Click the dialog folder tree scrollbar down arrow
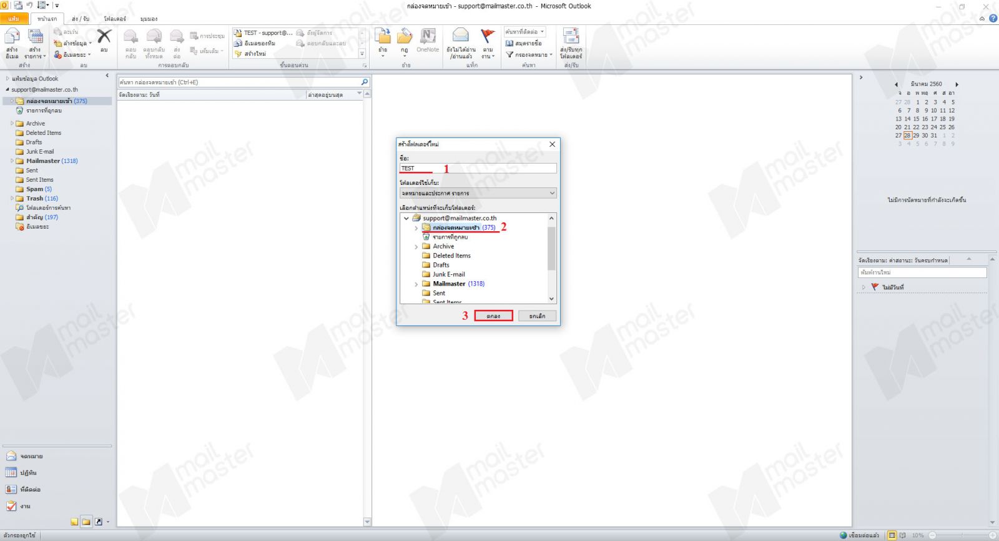999x541 pixels. pyautogui.click(x=551, y=299)
